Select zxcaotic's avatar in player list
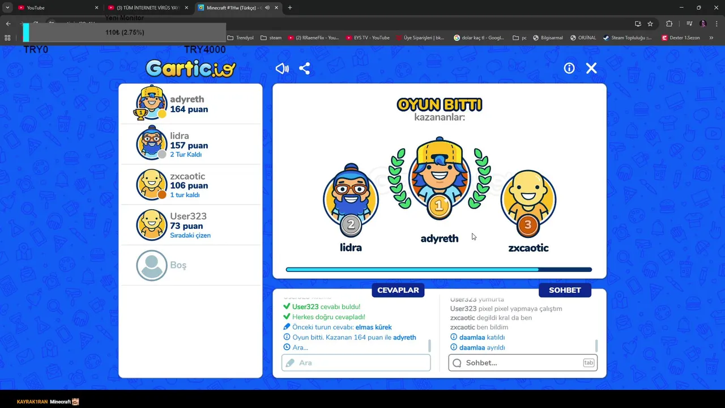 tap(151, 184)
